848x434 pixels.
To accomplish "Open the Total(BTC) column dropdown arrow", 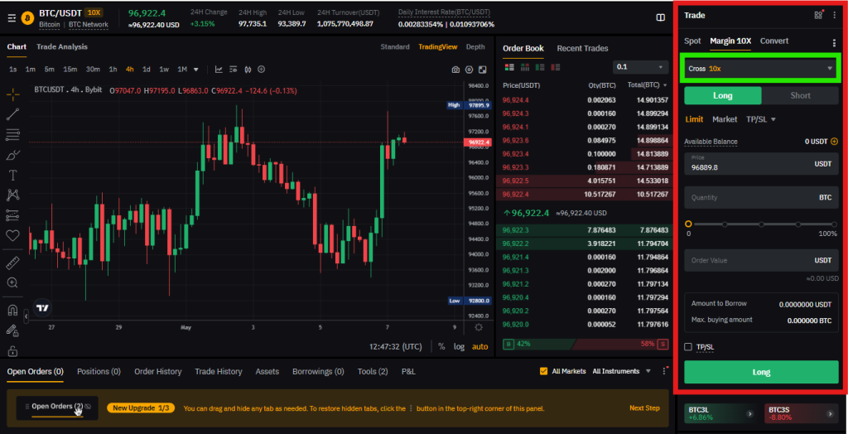I will tap(665, 85).
